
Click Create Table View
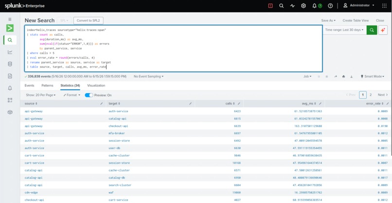click(356, 20)
